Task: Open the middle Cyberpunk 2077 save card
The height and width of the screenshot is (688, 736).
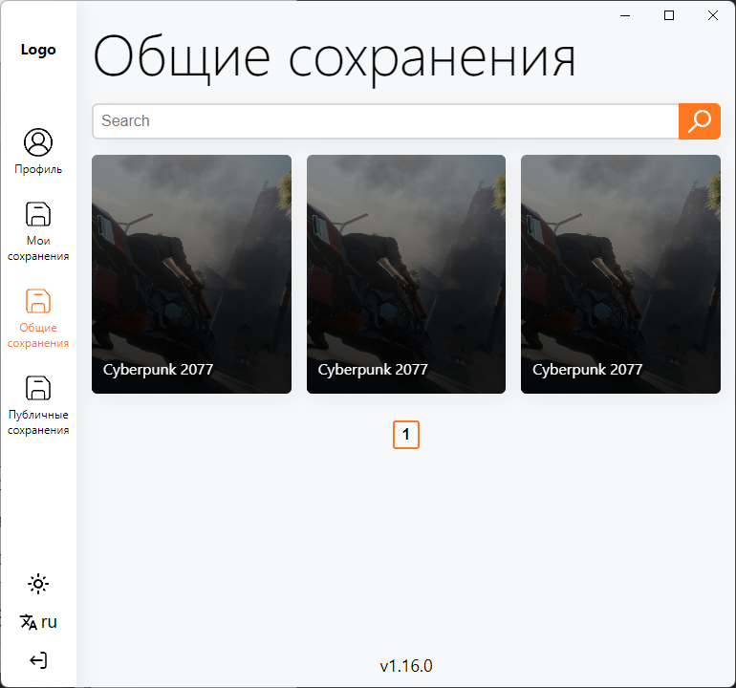Action: coord(406,274)
